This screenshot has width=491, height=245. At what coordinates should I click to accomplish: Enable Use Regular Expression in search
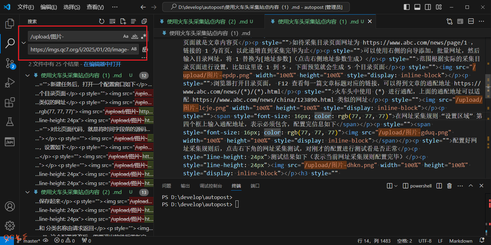pyautogui.click(x=144, y=36)
